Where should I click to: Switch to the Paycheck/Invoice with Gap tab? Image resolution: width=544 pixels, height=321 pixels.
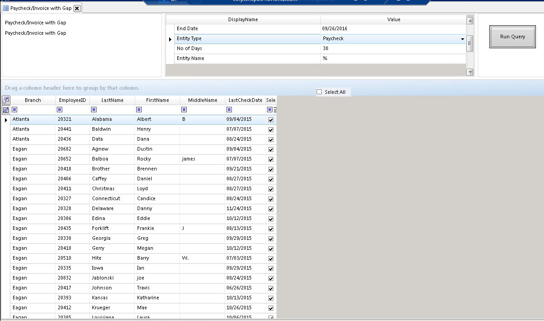click(x=41, y=8)
